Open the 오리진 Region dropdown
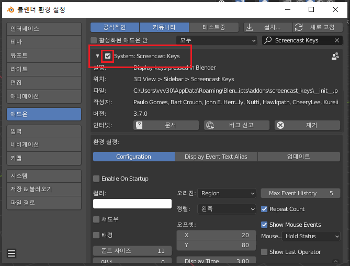This screenshot has height=266, width=350. (227, 193)
